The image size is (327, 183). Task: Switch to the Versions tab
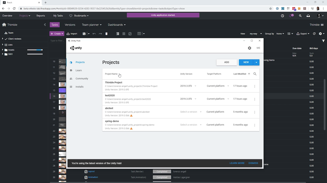click(70, 25)
